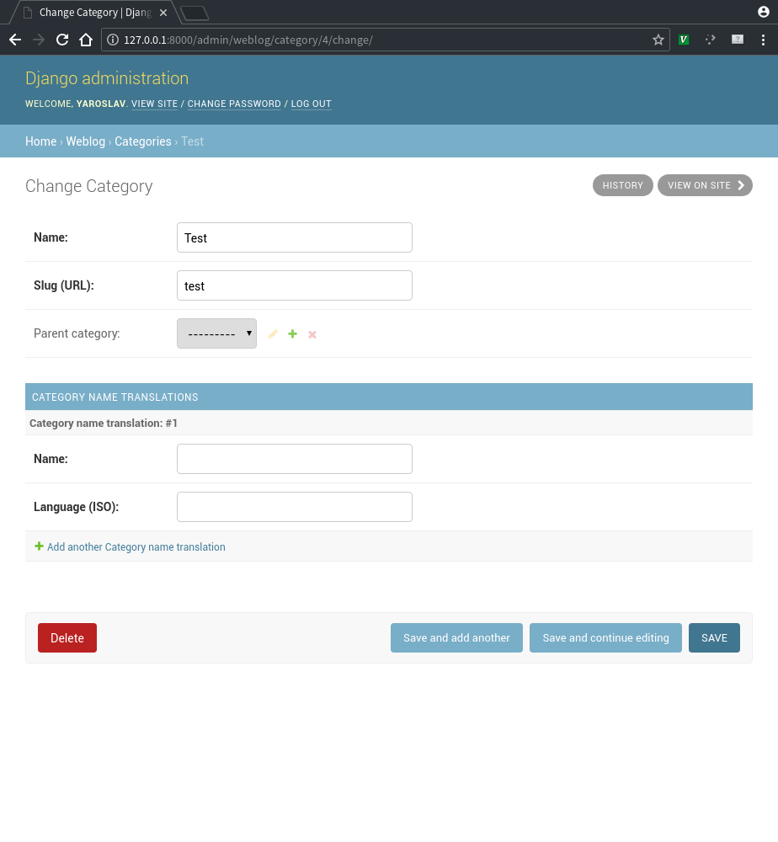The height and width of the screenshot is (842, 778).
Task: Bookmark this page with the star icon
Action: [658, 40]
